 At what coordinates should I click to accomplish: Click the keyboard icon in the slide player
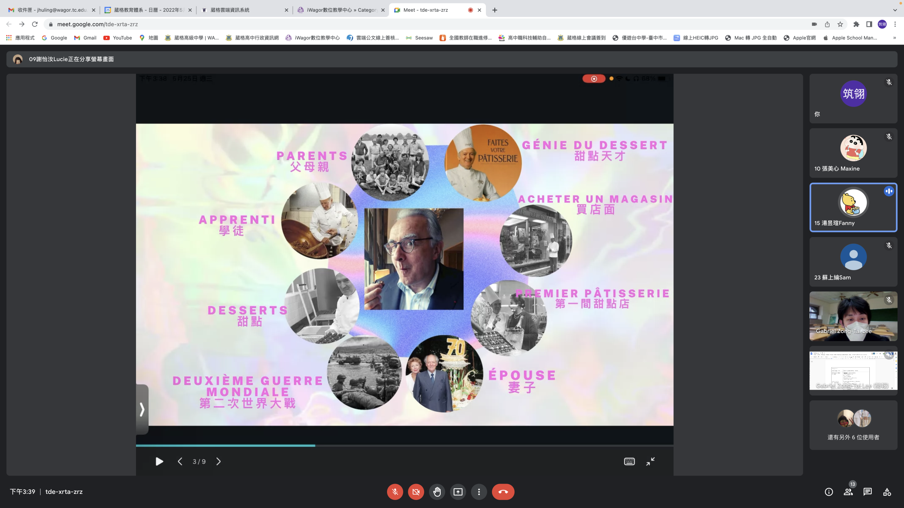pos(629,461)
